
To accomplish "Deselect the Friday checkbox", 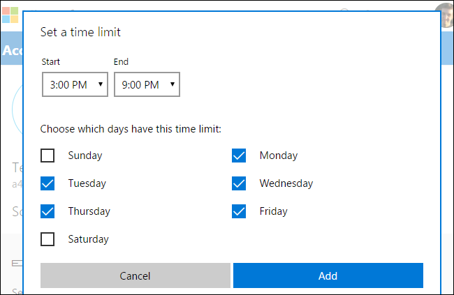I will pyautogui.click(x=239, y=211).
